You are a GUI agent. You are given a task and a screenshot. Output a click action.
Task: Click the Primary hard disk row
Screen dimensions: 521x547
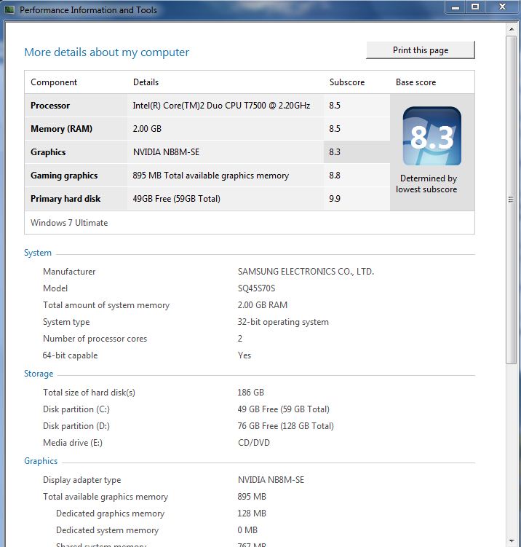(x=207, y=199)
